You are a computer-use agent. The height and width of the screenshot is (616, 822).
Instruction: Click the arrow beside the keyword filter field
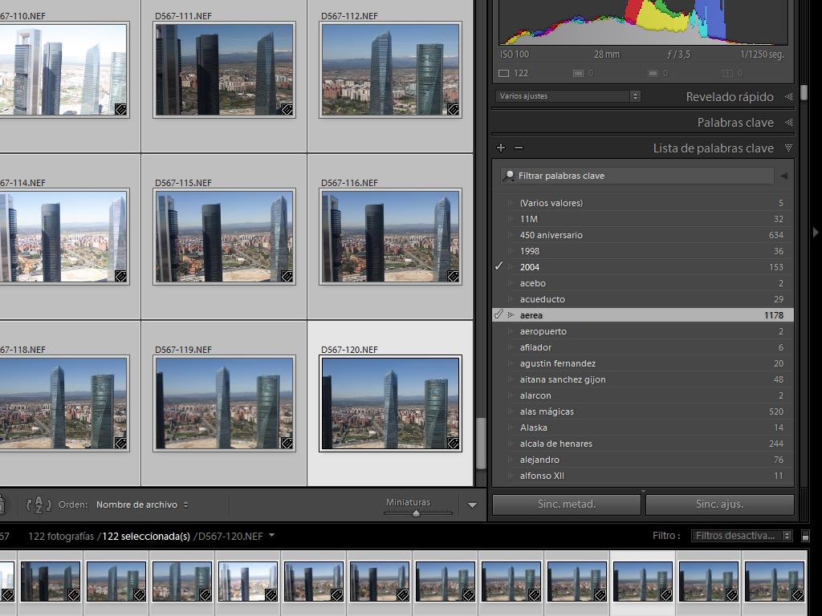tap(784, 176)
